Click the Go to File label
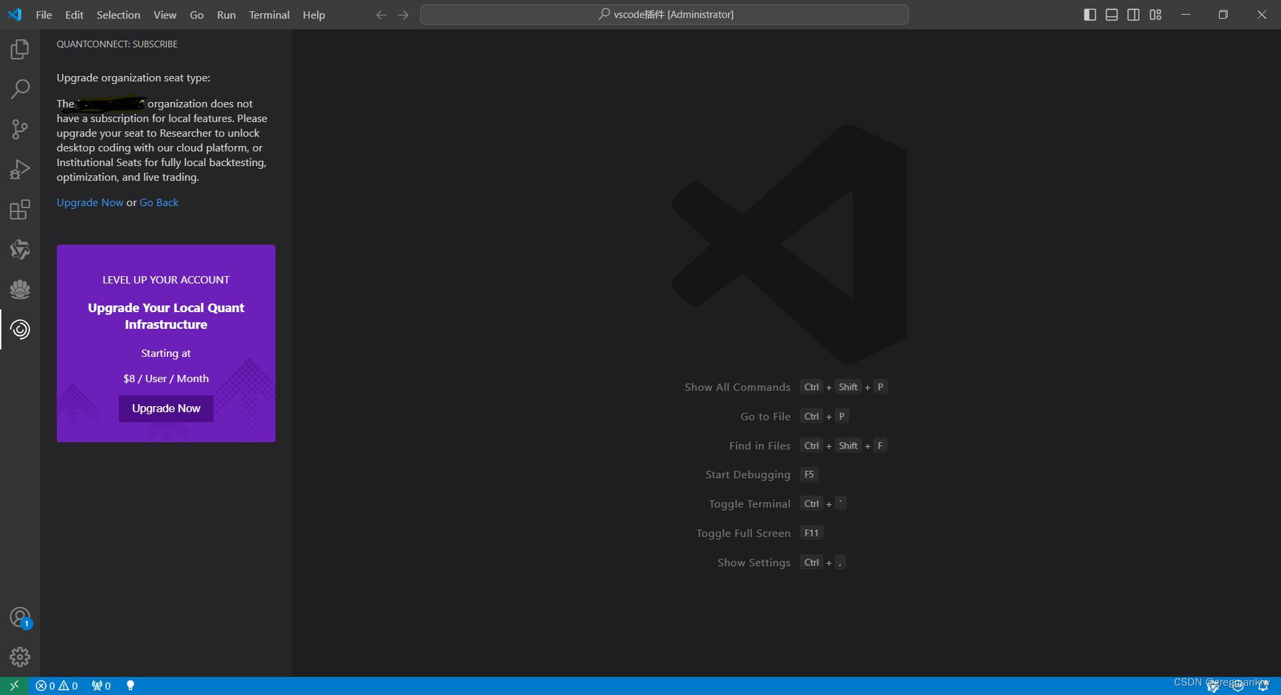The width and height of the screenshot is (1281, 695). [765, 417]
